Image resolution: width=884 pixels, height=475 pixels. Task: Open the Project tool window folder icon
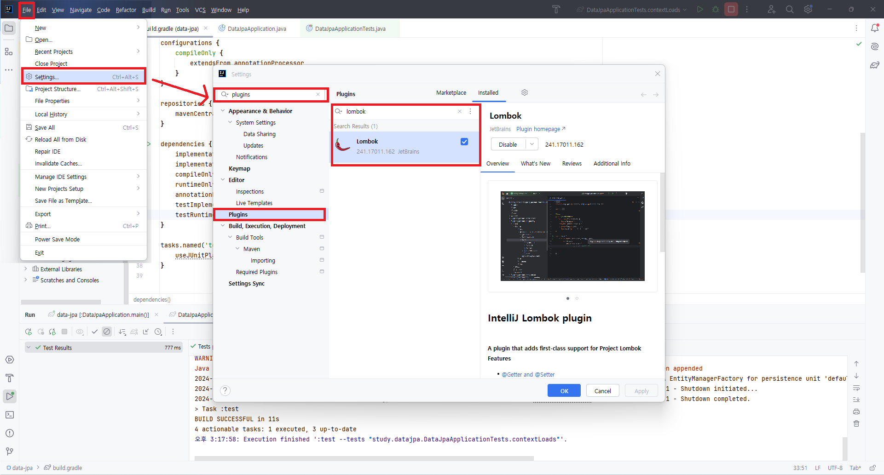point(9,28)
